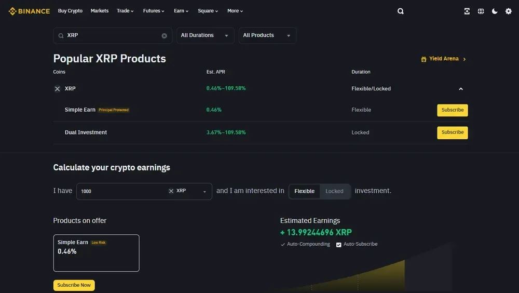The width and height of the screenshot is (519, 293).
Task: Click the Yield Arena icon link
Action: coord(424,59)
